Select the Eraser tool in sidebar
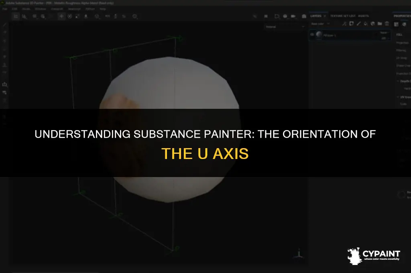Screen dimensions: 411x273 [4, 32]
